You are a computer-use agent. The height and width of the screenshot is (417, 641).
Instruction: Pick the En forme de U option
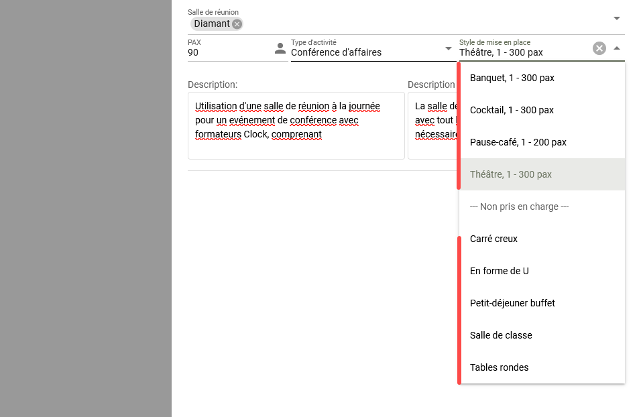click(x=542, y=271)
